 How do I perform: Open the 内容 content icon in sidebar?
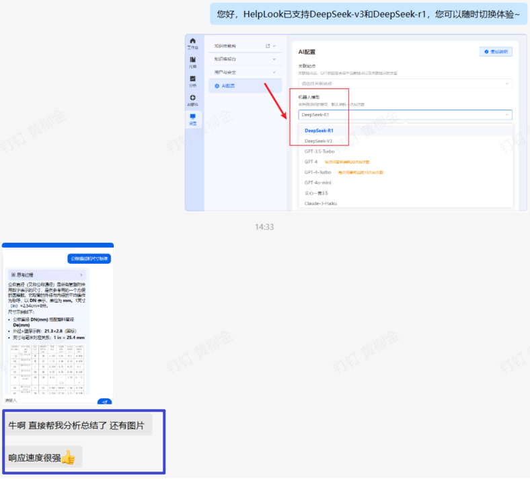pyautogui.click(x=192, y=59)
